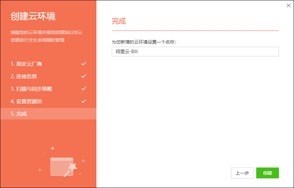Click the 为您新增的云环境设置一个名称 label

tap(149, 42)
